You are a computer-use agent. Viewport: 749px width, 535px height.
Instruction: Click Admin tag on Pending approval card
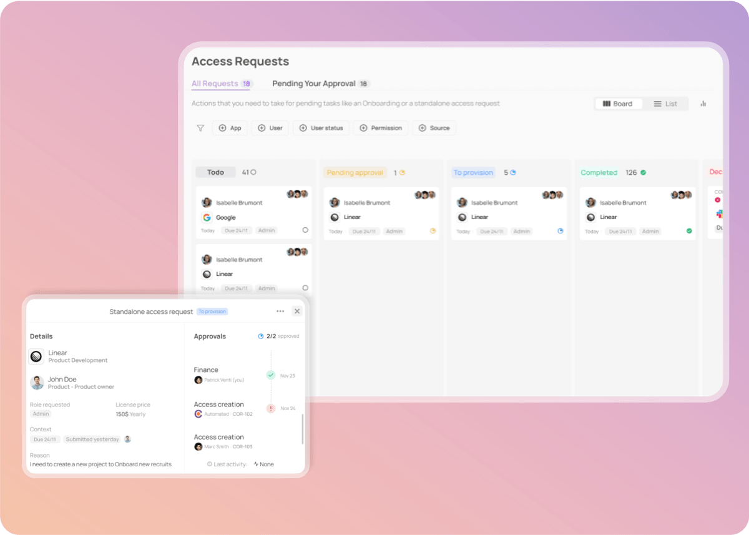[x=394, y=232]
